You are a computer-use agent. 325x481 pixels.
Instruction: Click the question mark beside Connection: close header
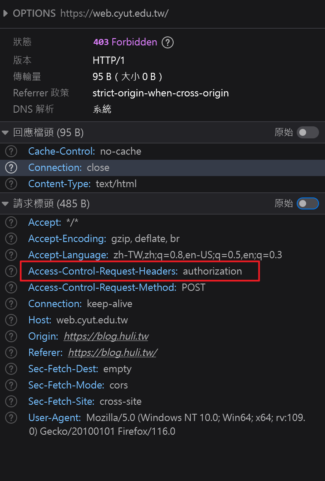pyautogui.click(x=11, y=167)
